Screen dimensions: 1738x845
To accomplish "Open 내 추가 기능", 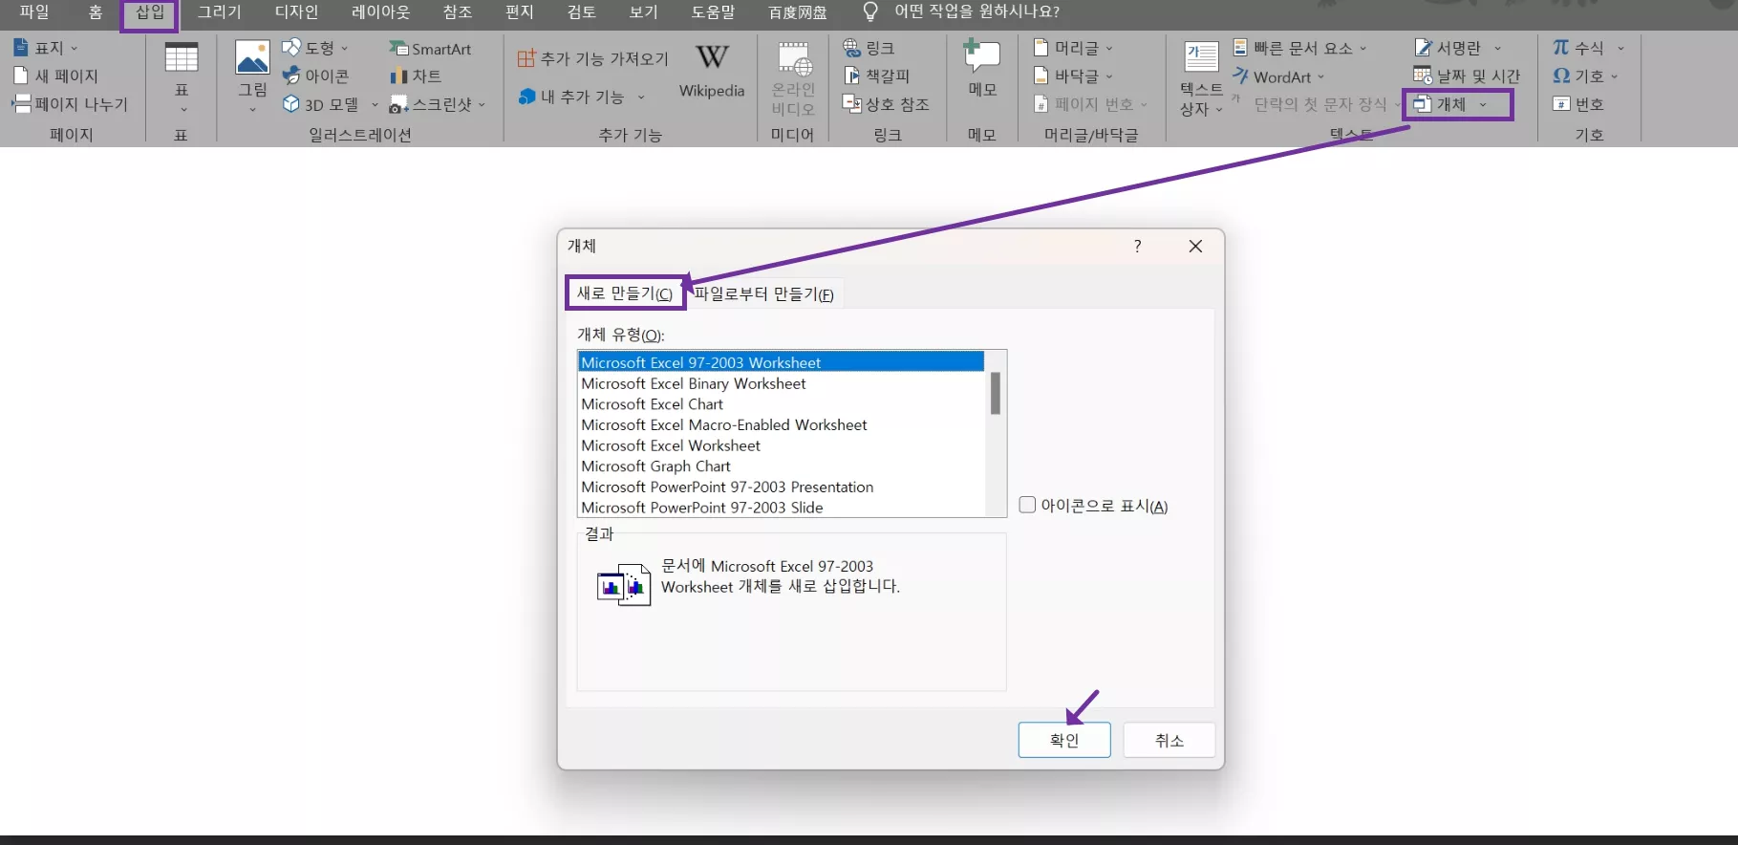I will click(x=571, y=97).
